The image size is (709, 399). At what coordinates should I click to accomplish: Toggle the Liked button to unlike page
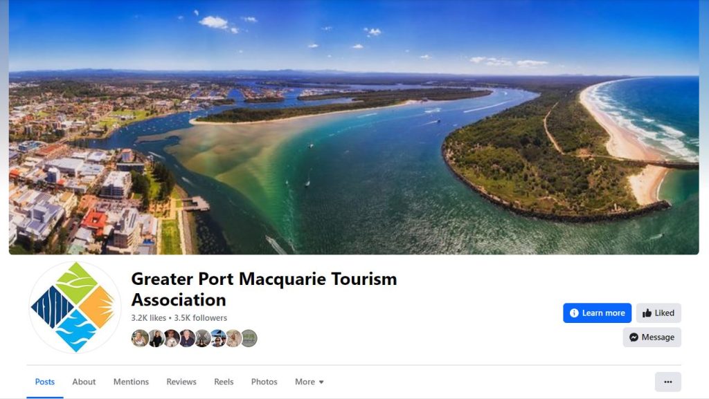click(658, 313)
